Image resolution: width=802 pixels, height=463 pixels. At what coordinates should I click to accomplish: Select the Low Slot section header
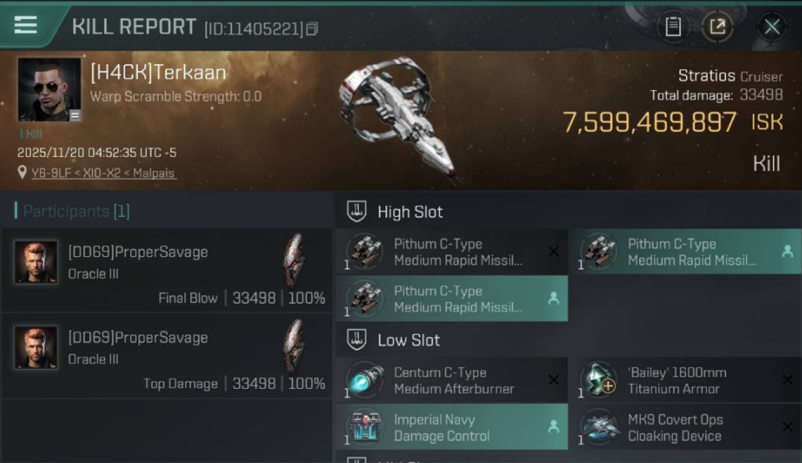(x=408, y=340)
